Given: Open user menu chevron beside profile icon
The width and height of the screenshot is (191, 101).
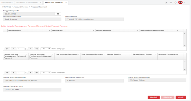Looking at the screenshot, I should pyautogui.click(x=184, y=2).
